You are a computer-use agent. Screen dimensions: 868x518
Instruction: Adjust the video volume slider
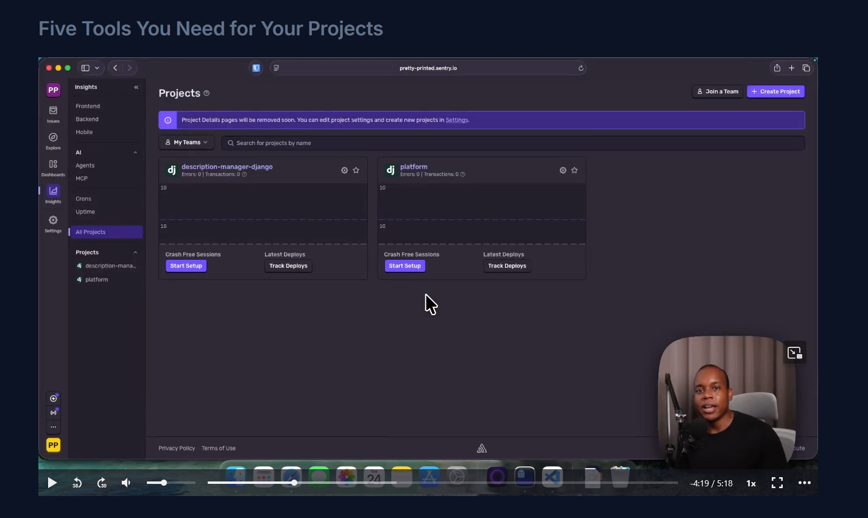[x=171, y=483]
